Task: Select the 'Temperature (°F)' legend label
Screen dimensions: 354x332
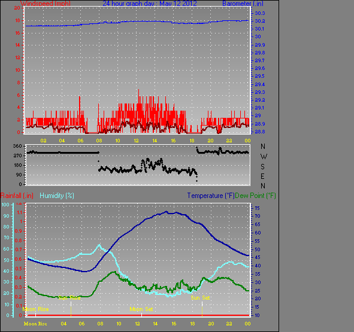Action: click(211, 196)
